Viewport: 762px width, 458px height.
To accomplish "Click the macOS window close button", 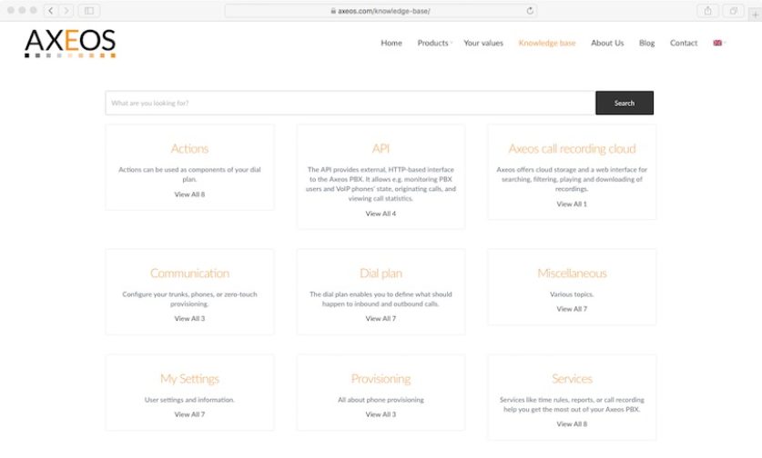I will coord(11,10).
